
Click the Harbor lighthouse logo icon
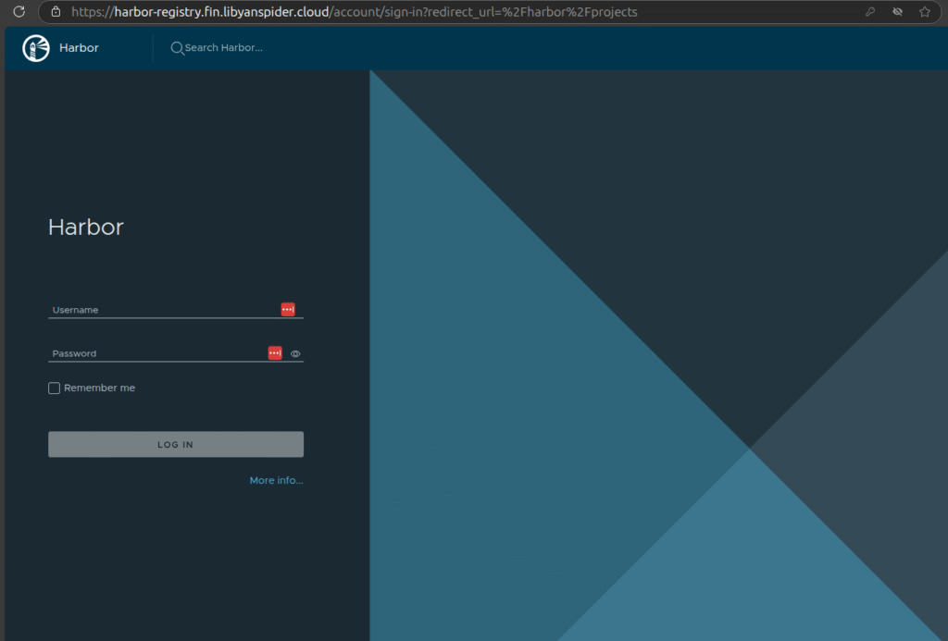pyautogui.click(x=35, y=47)
